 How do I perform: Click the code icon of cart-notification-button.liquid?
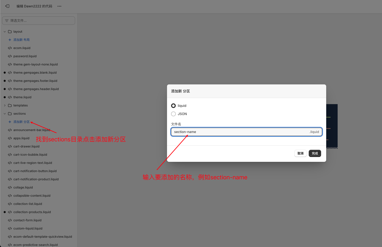[10, 171]
